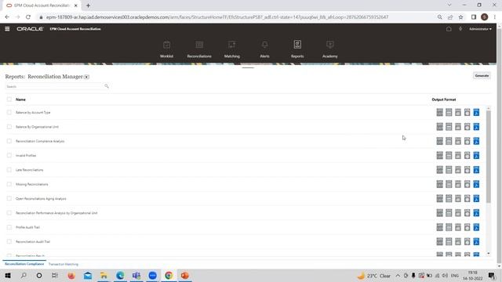502x282 pixels.
Task: Click the report list vertical scrollbar thumb
Action: [488, 157]
